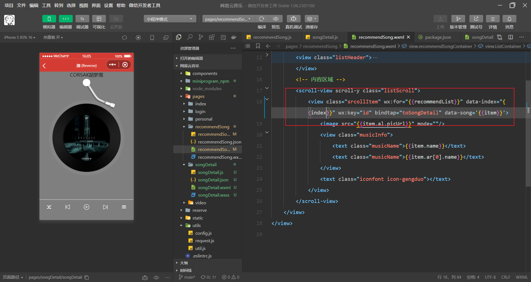The height and width of the screenshot is (282, 531).
Task: Click the WXML language mode
Action: (522, 277)
